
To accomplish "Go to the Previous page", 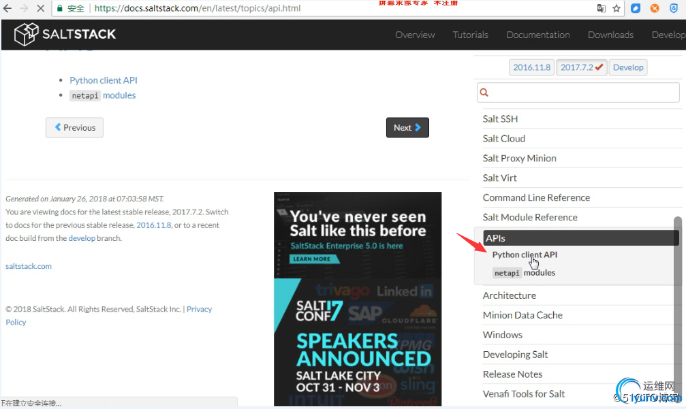I will 74,127.
